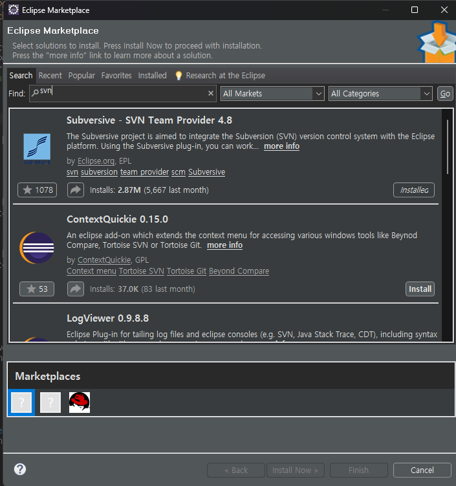
Task: Switch to the Recent tab
Action: (x=50, y=75)
